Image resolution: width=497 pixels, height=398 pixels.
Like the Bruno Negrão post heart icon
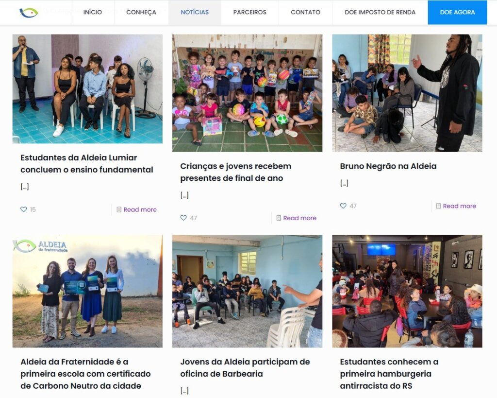pos(343,206)
